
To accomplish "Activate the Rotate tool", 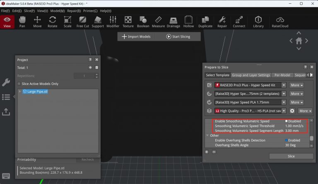I will click(52, 22).
